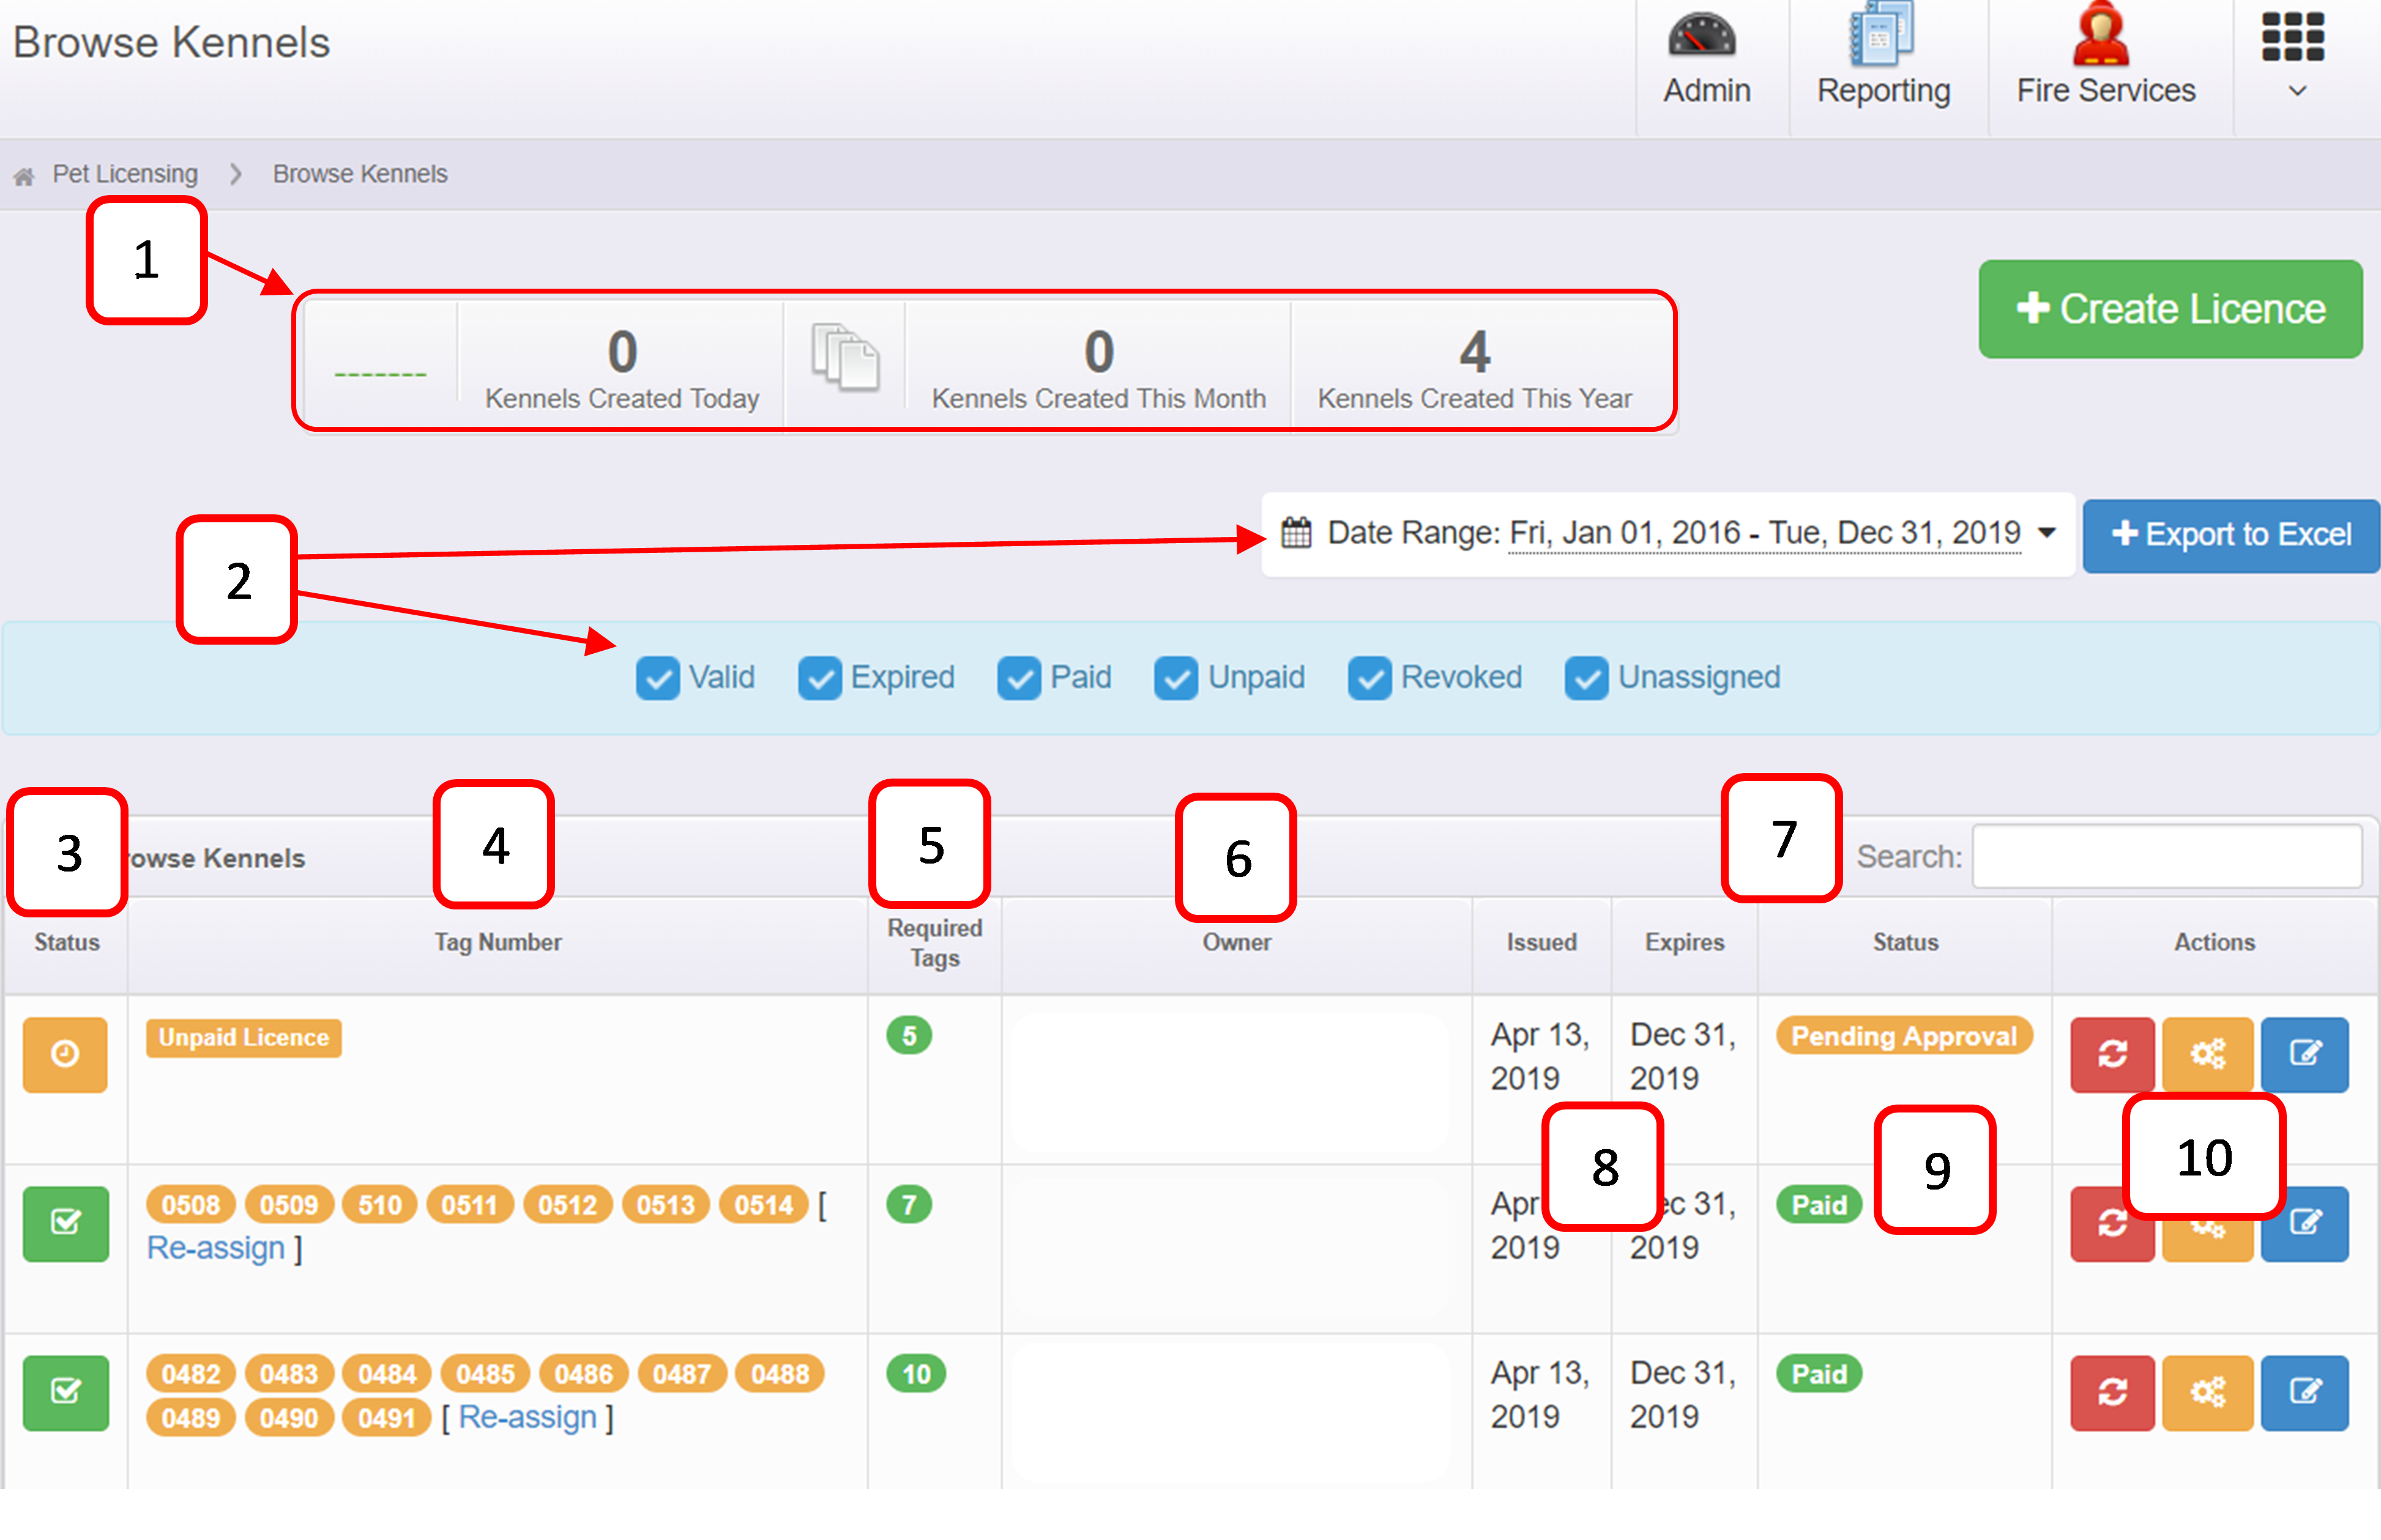
Task: Toggle the Unassigned filter checkbox
Action: click(x=1585, y=679)
